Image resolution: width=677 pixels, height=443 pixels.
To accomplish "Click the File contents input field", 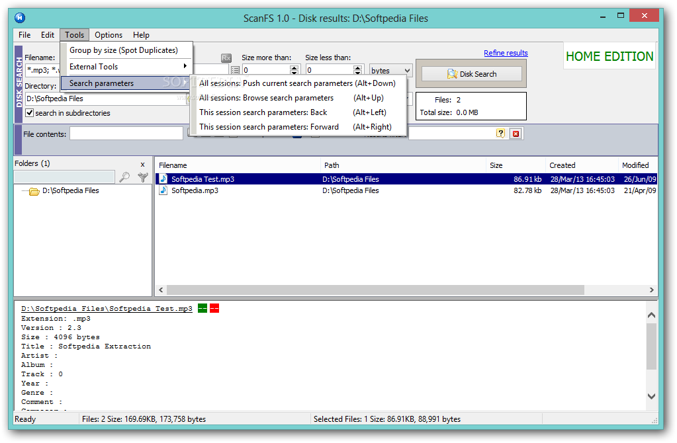I will click(126, 134).
